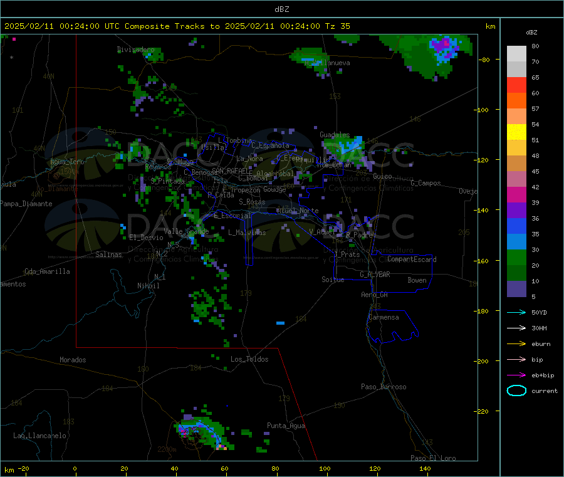The image size is (564, 477).
Task: Pick the slate purple 5-10 dBZ swatch
Action: (x=516, y=289)
